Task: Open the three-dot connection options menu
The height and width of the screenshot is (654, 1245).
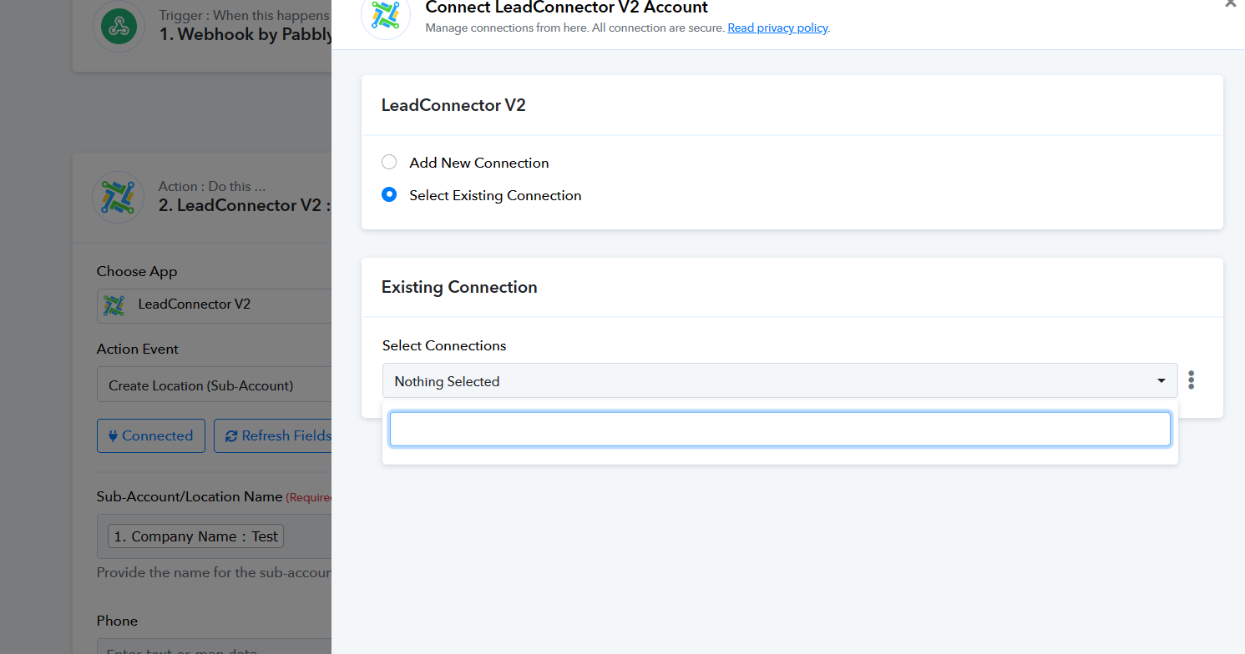Action: click(1191, 380)
